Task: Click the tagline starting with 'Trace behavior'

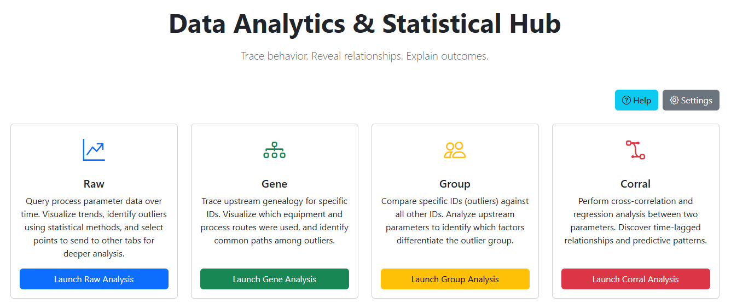Action: point(365,56)
